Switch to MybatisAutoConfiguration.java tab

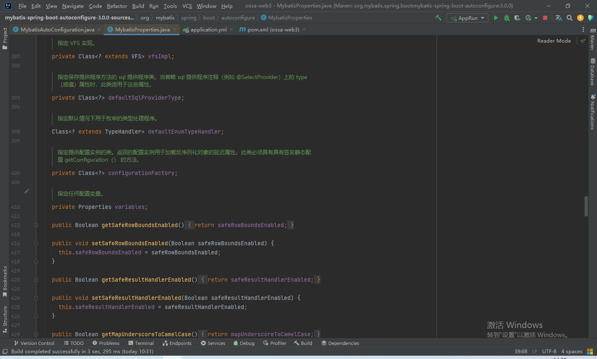[x=57, y=29]
